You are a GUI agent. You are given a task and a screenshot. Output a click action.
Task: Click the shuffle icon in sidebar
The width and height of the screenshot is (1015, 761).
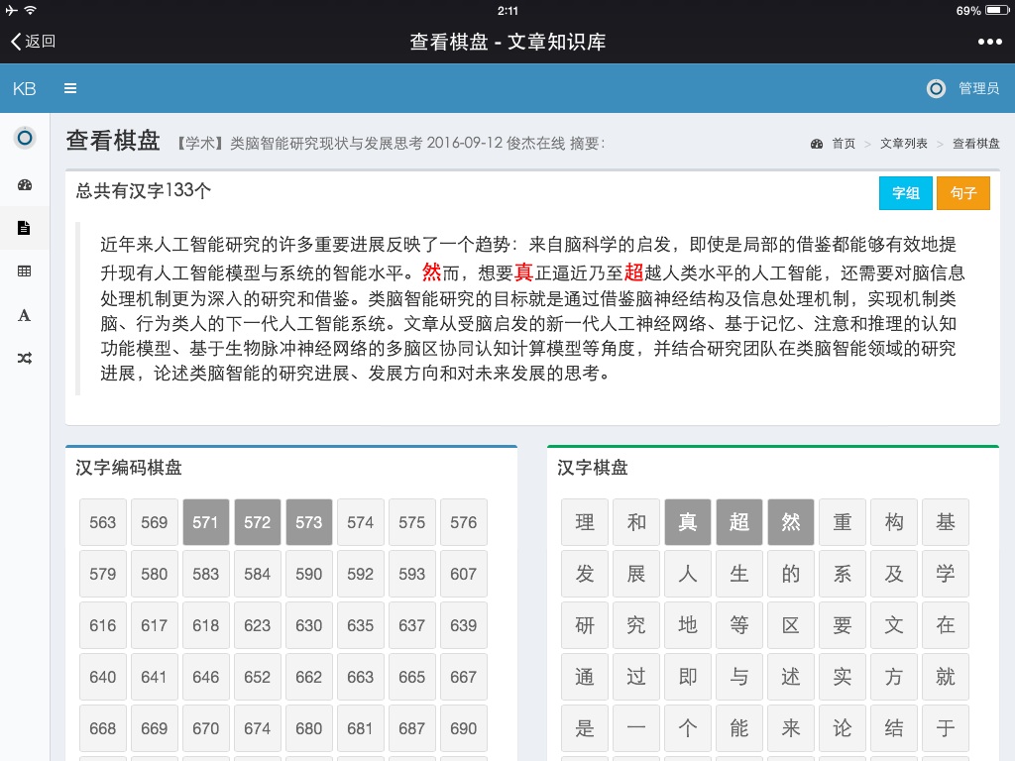click(x=25, y=359)
